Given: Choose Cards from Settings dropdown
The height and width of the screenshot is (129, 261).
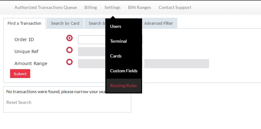Looking at the screenshot, I should pyautogui.click(x=116, y=56).
